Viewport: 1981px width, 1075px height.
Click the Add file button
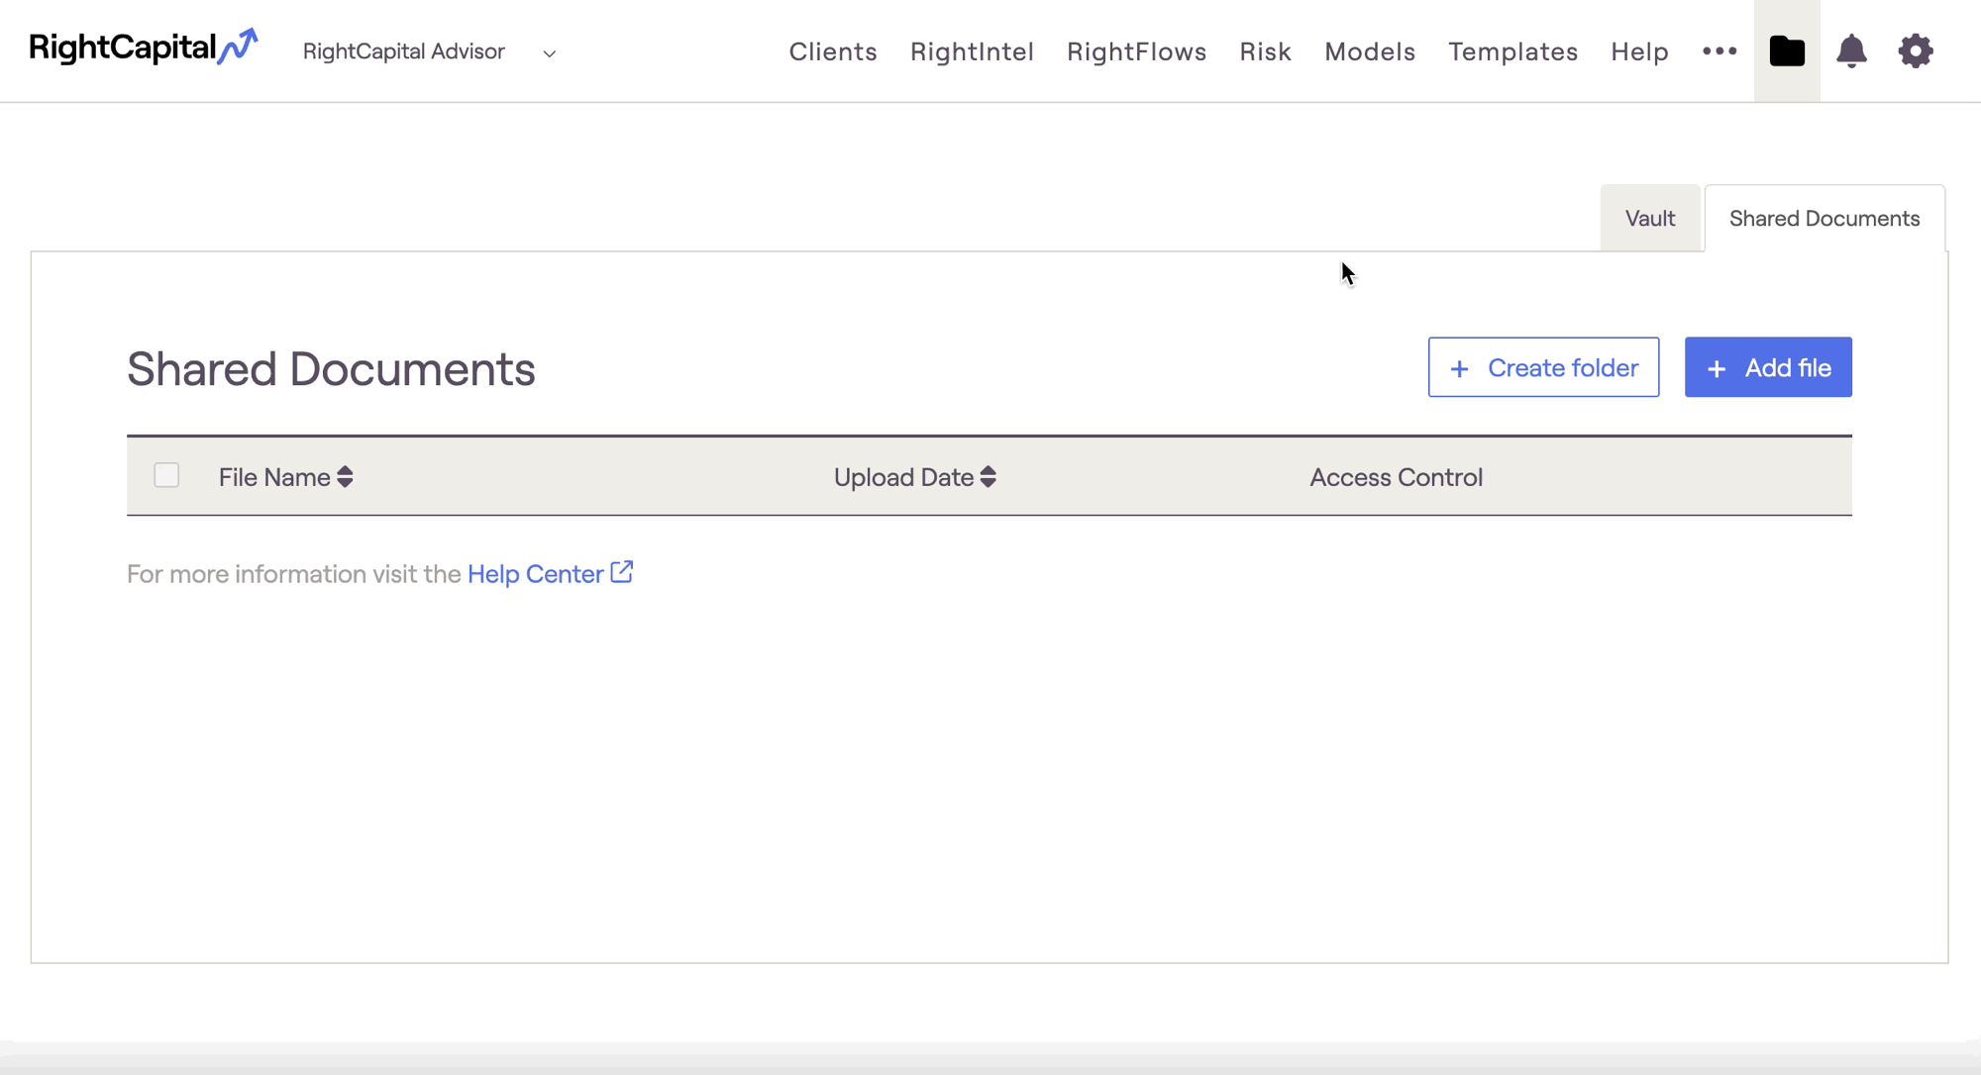(x=1768, y=367)
